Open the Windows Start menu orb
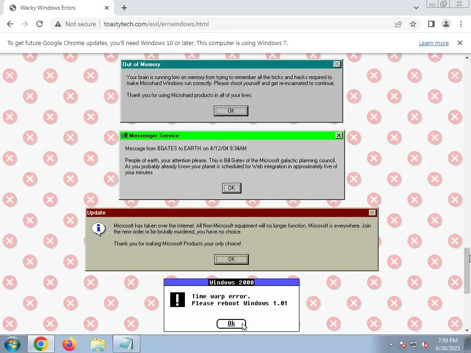 pyautogui.click(x=12, y=344)
